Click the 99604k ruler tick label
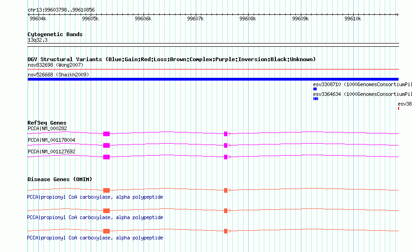This screenshot has height=252, width=412. 38,19
